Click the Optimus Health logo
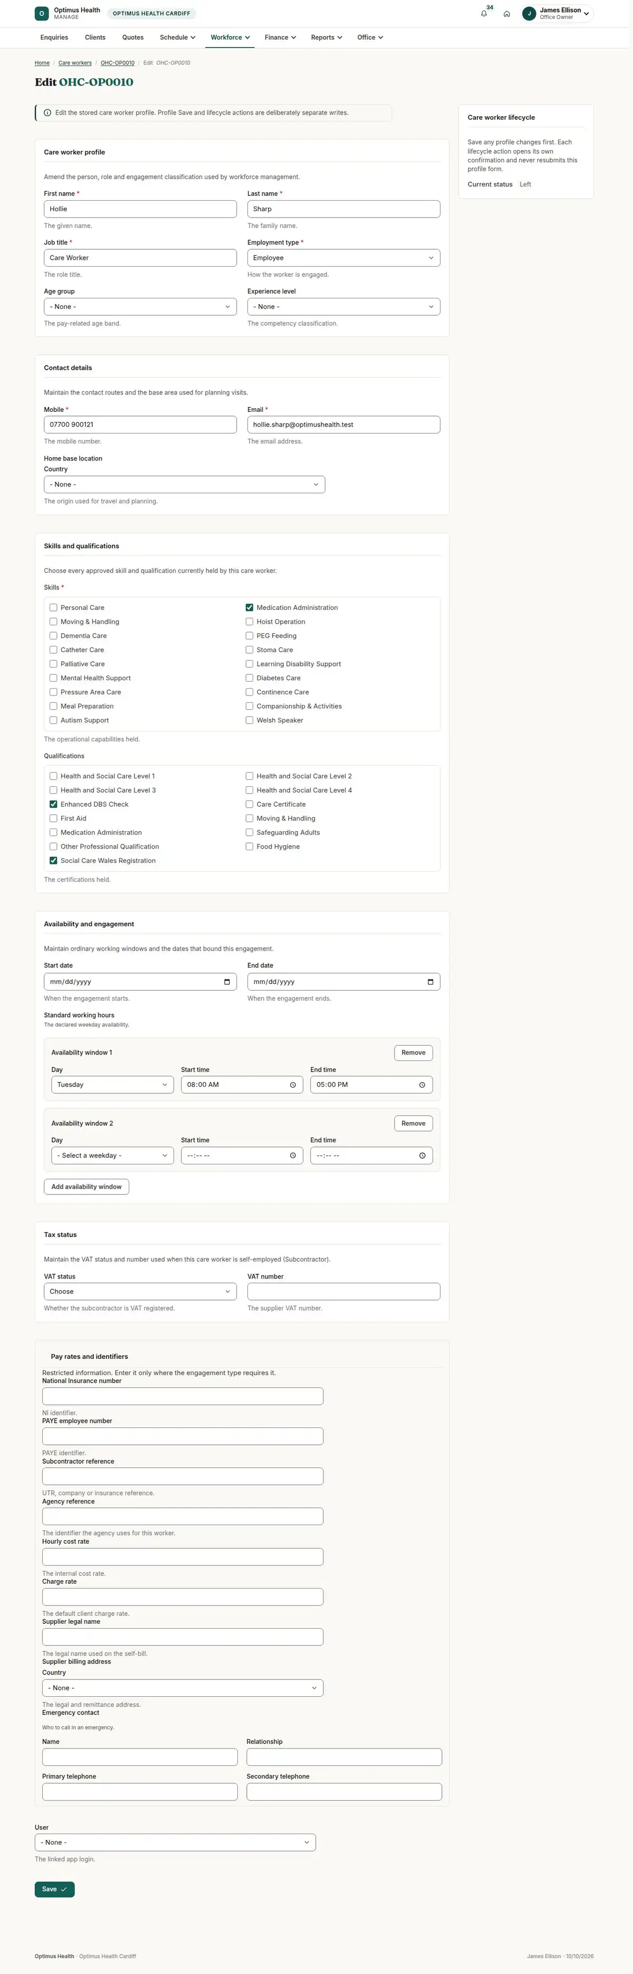The image size is (633, 1974). tap(41, 14)
